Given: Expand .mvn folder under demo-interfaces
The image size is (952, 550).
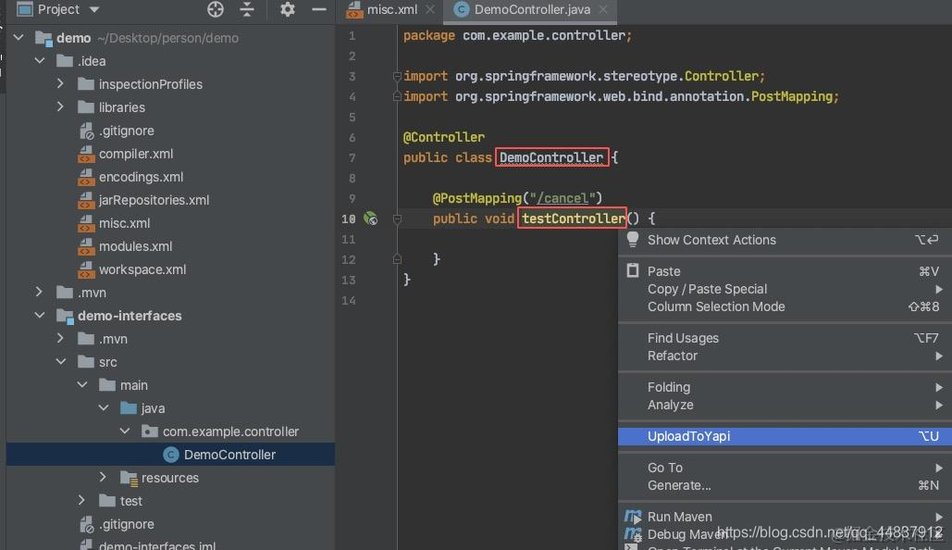Looking at the screenshot, I should (60, 339).
